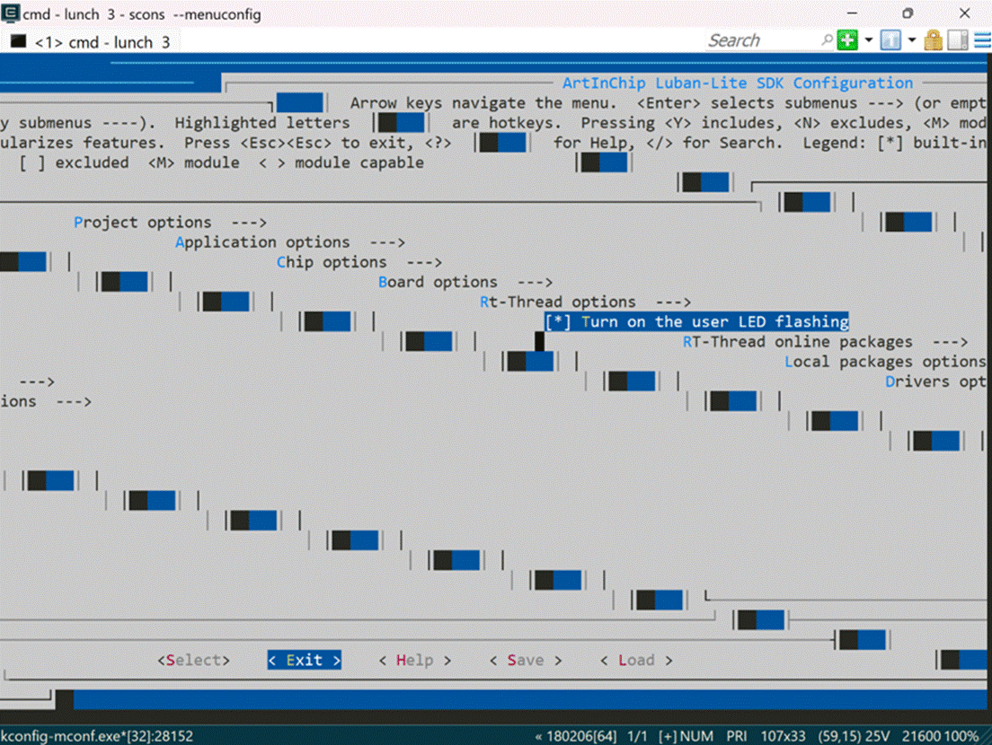Open Rt-Thread options submenu
The height and width of the screenshot is (745, 992).
click(585, 302)
